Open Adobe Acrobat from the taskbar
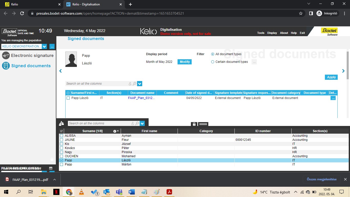The height and width of the screenshot is (197, 350). [x=169, y=192]
